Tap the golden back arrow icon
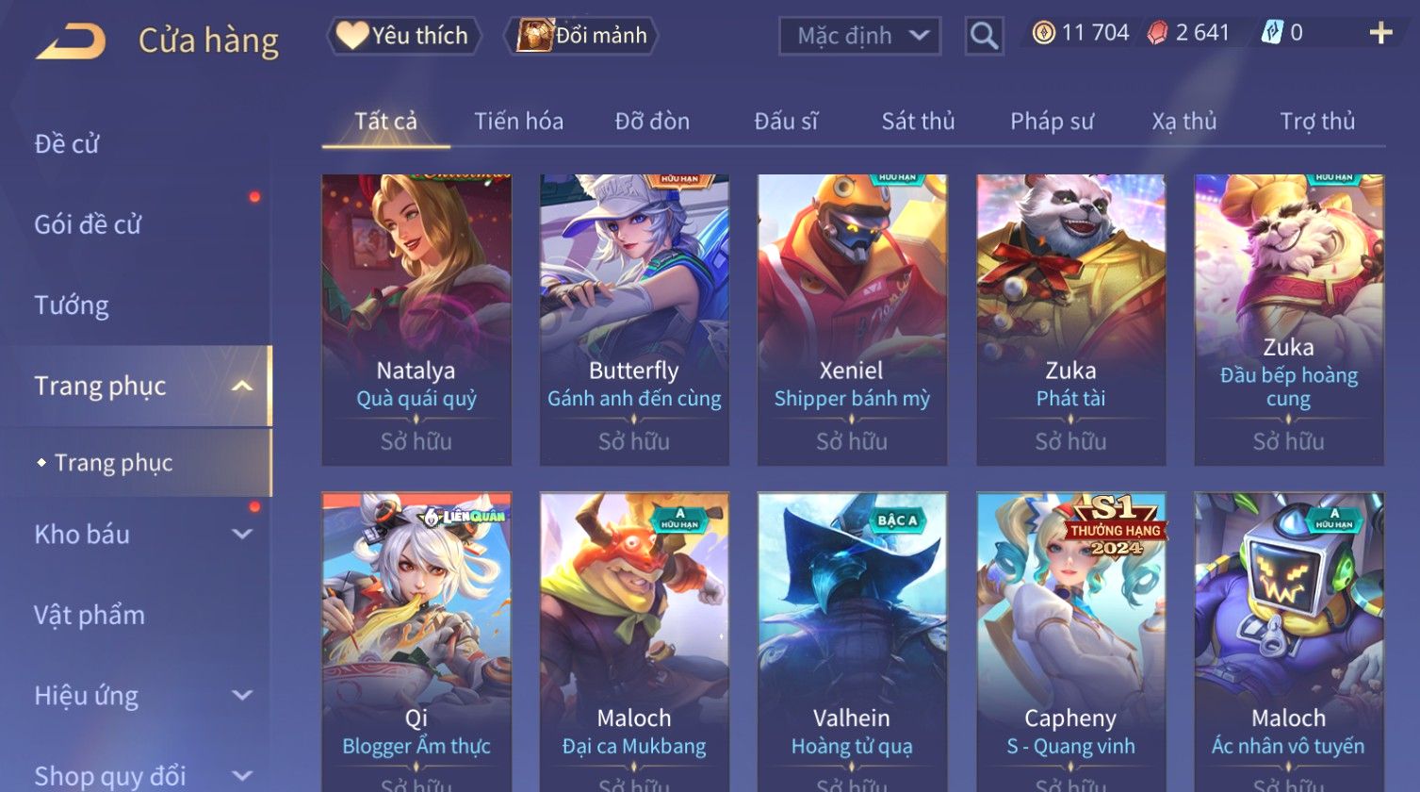1420x792 pixels. [70, 41]
